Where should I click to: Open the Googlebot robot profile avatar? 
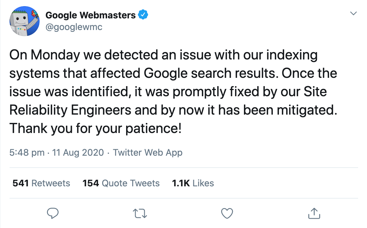pyautogui.click(x=25, y=21)
